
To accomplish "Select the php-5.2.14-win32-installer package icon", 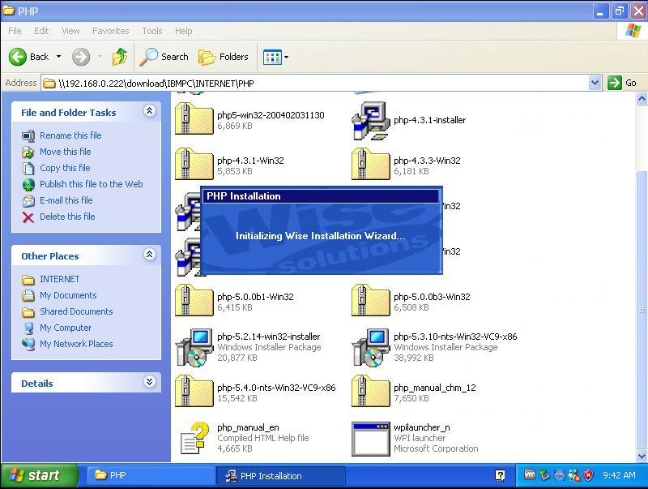I will (x=194, y=347).
